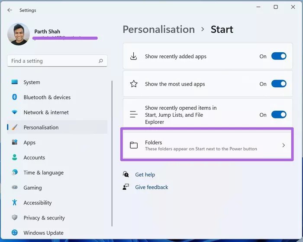Expand the Folders chevron arrow
This screenshot has width=303, height=242.
(x=284, y=145)
